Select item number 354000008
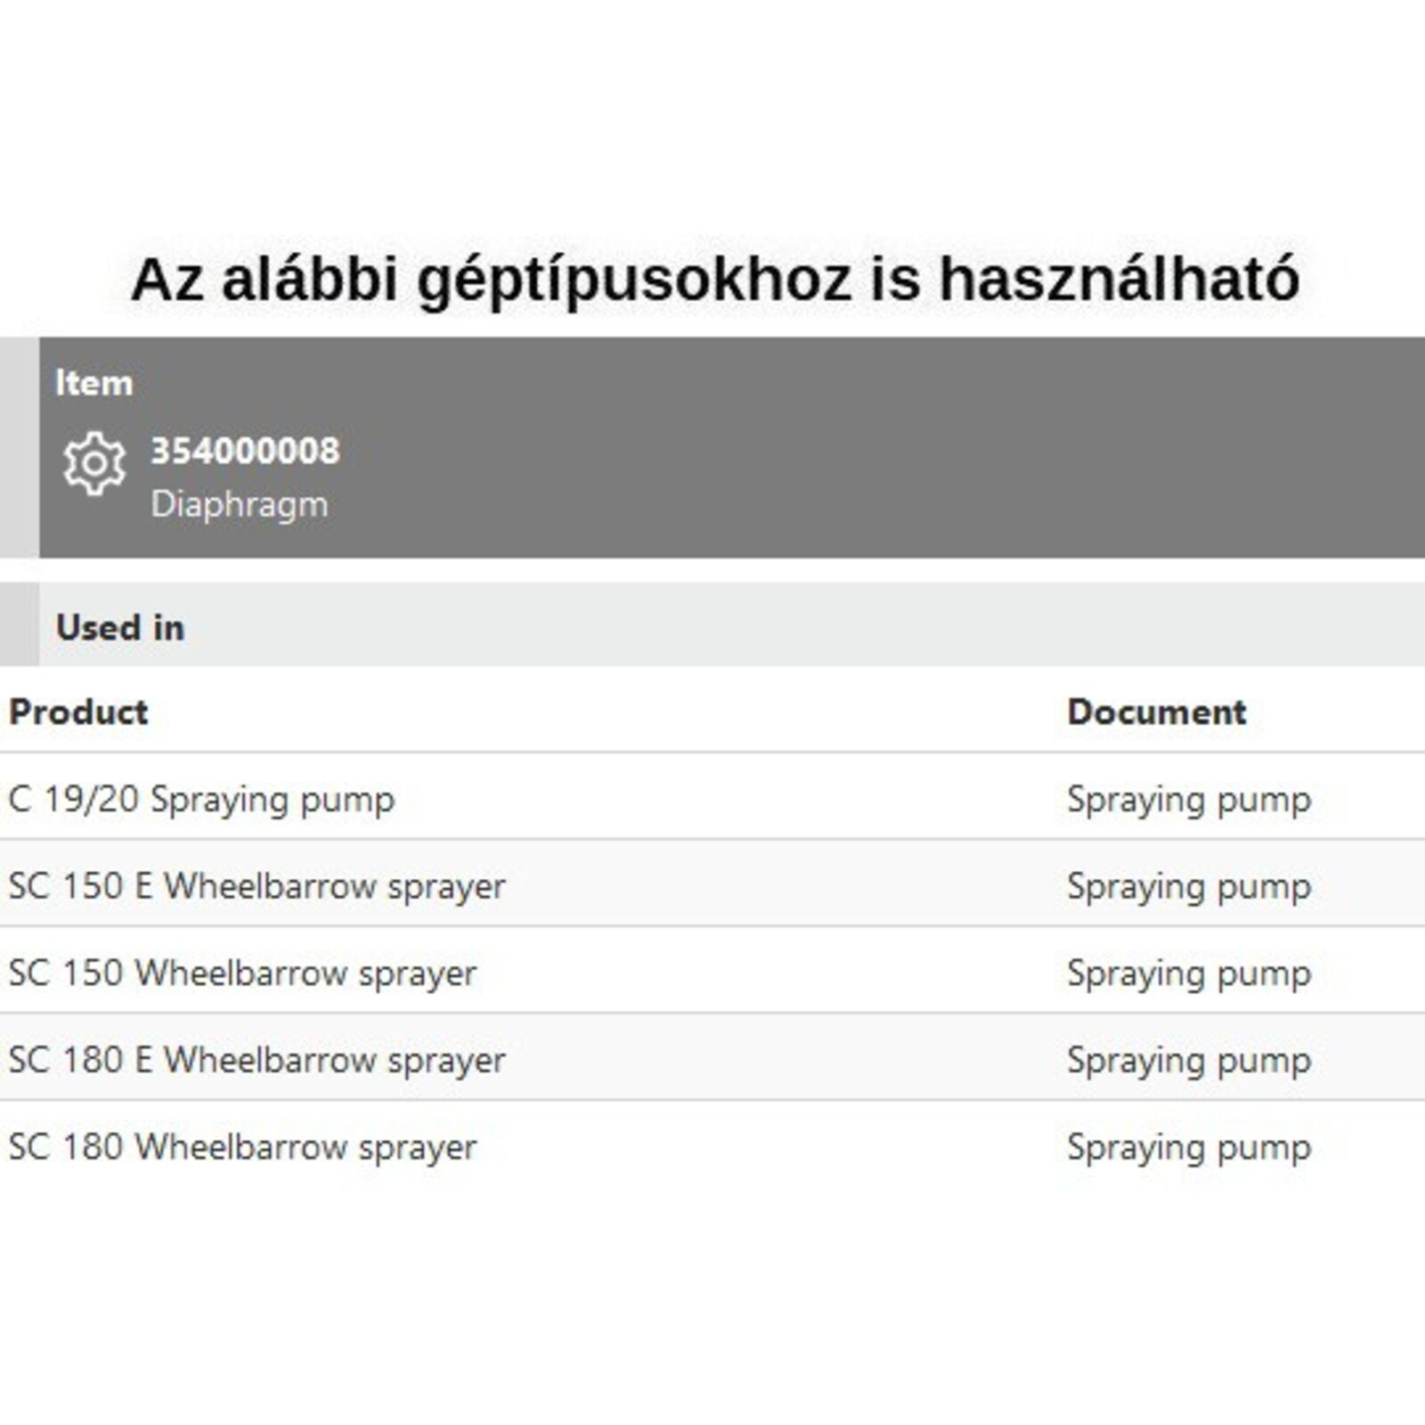 click(x=245, y=451)
